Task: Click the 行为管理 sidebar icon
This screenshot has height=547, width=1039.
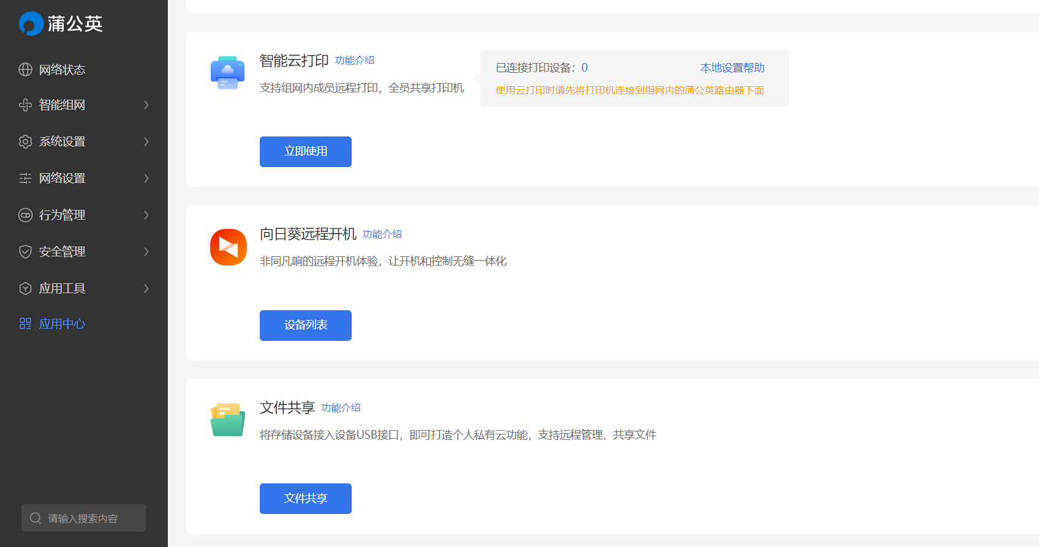Action: [x=25, y=215]
